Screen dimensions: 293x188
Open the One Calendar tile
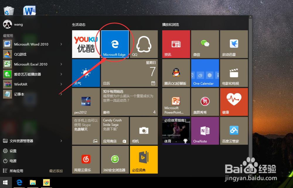[205, 73]
